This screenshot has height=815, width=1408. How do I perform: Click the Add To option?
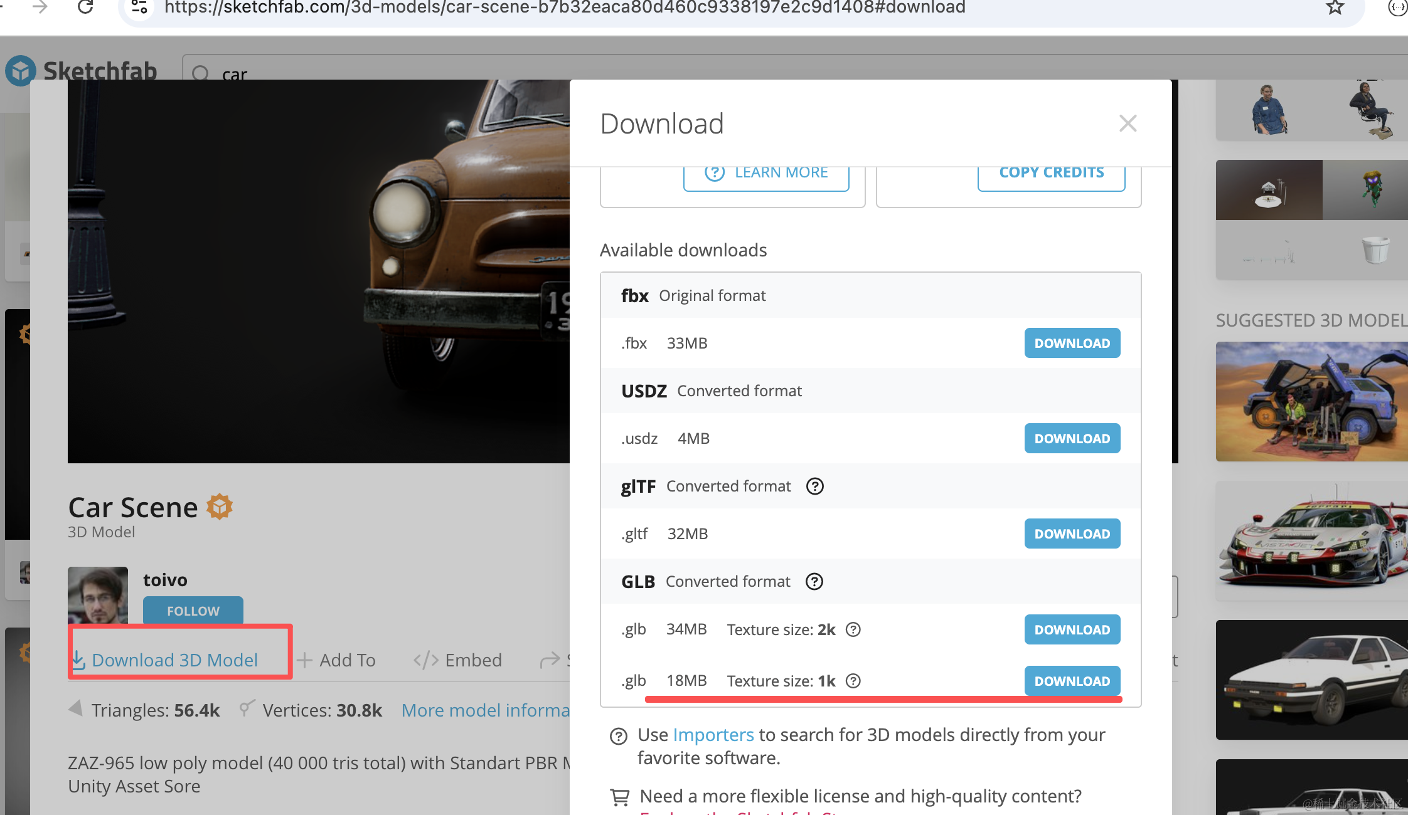click(x=336, y=660)
